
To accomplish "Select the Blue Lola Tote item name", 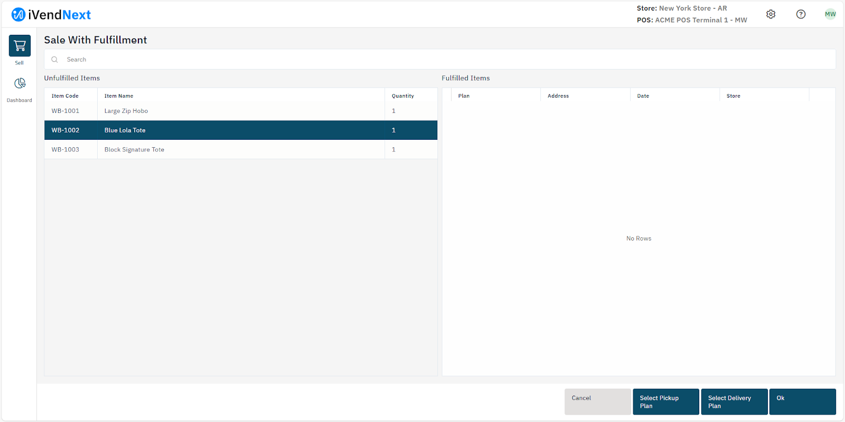I will (x=125, y=130).
